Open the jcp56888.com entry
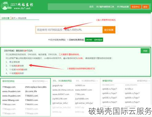 tap(82, 99)
